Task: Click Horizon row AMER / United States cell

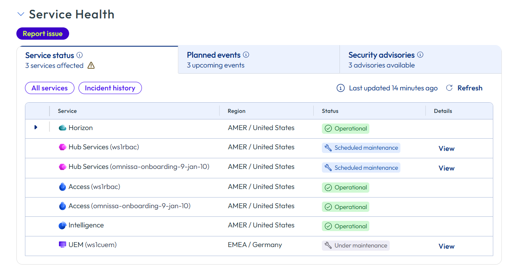Action: click(x=261, y=128)
